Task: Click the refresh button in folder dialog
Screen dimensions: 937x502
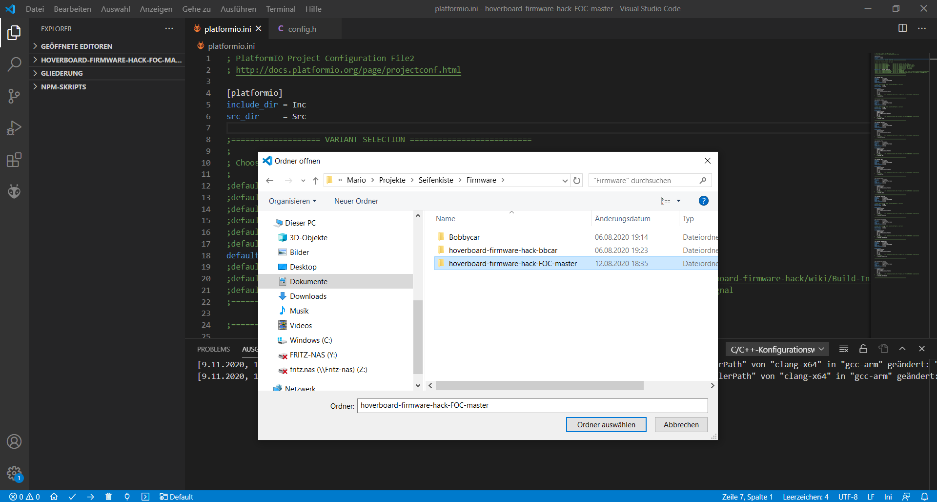Action: point(577,181)
